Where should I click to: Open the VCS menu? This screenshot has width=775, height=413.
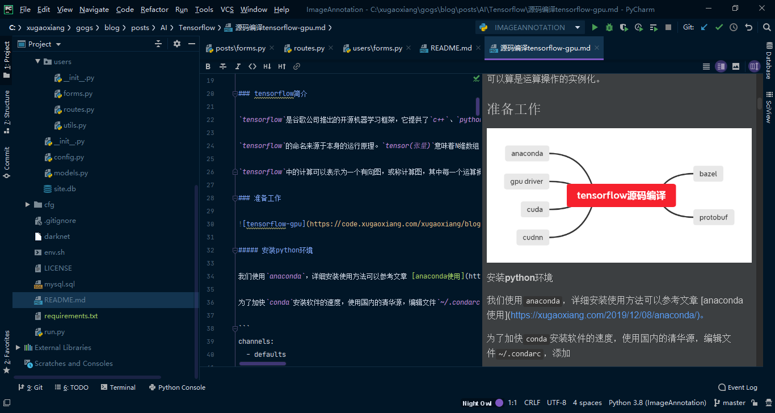227,9
